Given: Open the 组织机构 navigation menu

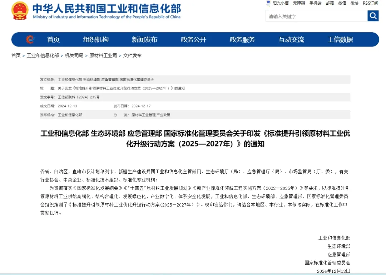Looking at the screenshot, I should pos(96,40).
